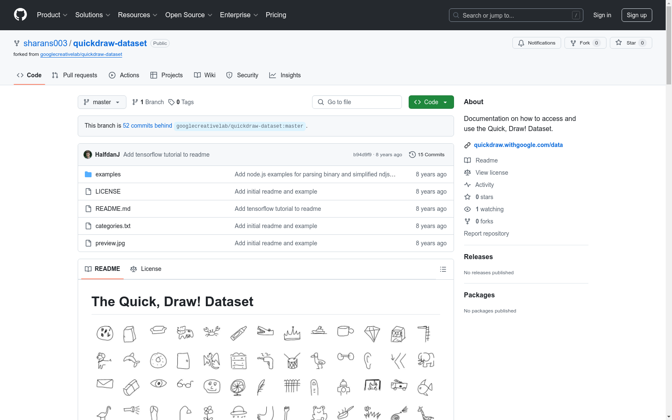Click the branch icon for 1 Branch

pos(135,102)
